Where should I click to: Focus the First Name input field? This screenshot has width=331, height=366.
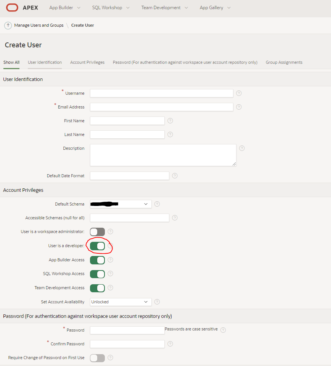127,121
